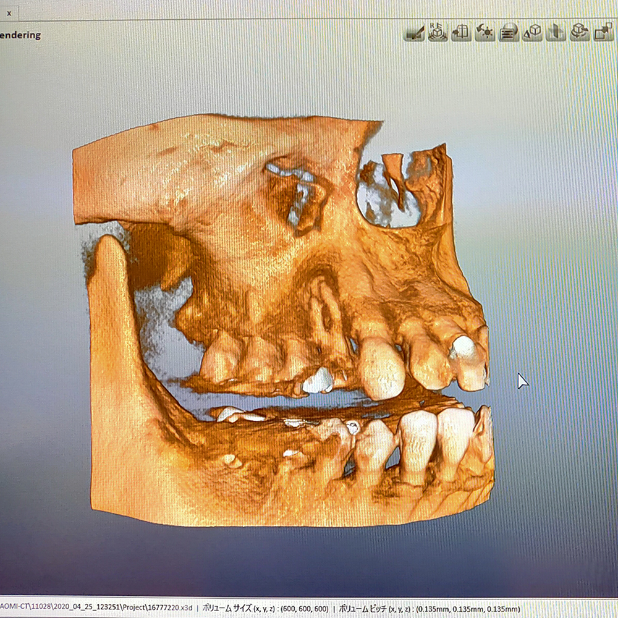The height and width of the screenshot is (618, 618).
Task: Click the pop-out view window icon
Action: pyautogui.click(x=603, y=32)
